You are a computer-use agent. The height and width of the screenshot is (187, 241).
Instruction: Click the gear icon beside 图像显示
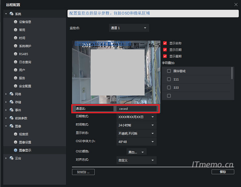pos(15,150)
